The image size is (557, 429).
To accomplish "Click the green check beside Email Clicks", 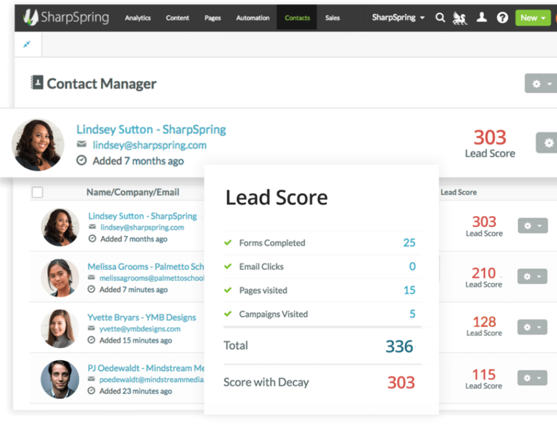I will tap(228, 266).
